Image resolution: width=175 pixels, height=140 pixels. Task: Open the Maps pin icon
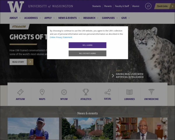coord(42,92)
